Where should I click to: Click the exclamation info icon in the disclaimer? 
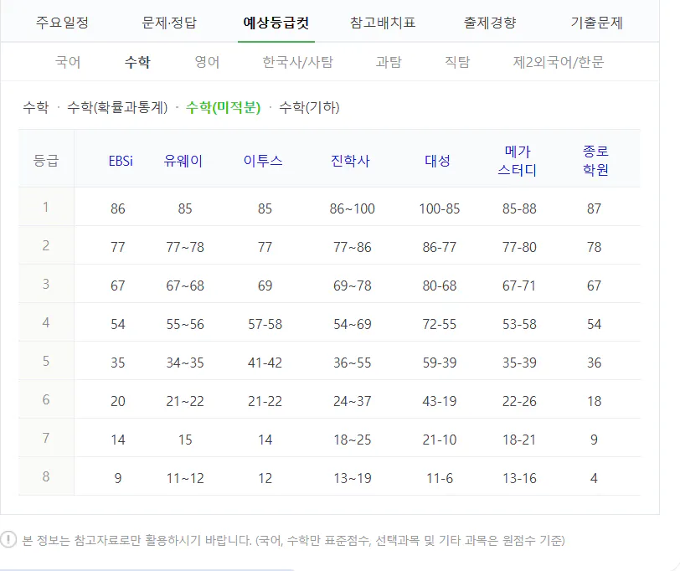[9, 541]
